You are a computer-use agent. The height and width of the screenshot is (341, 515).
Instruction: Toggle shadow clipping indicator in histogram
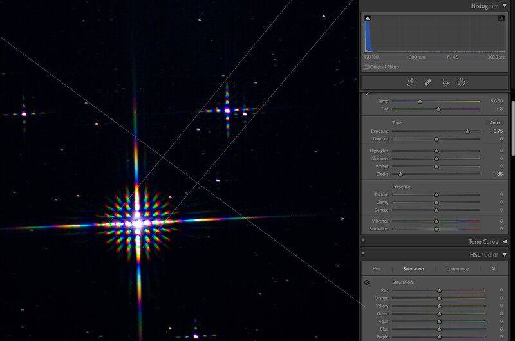[368, 19]
